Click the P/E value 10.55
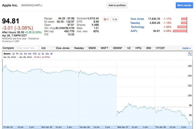Screen dimensions: 196x129 [71, 35]
